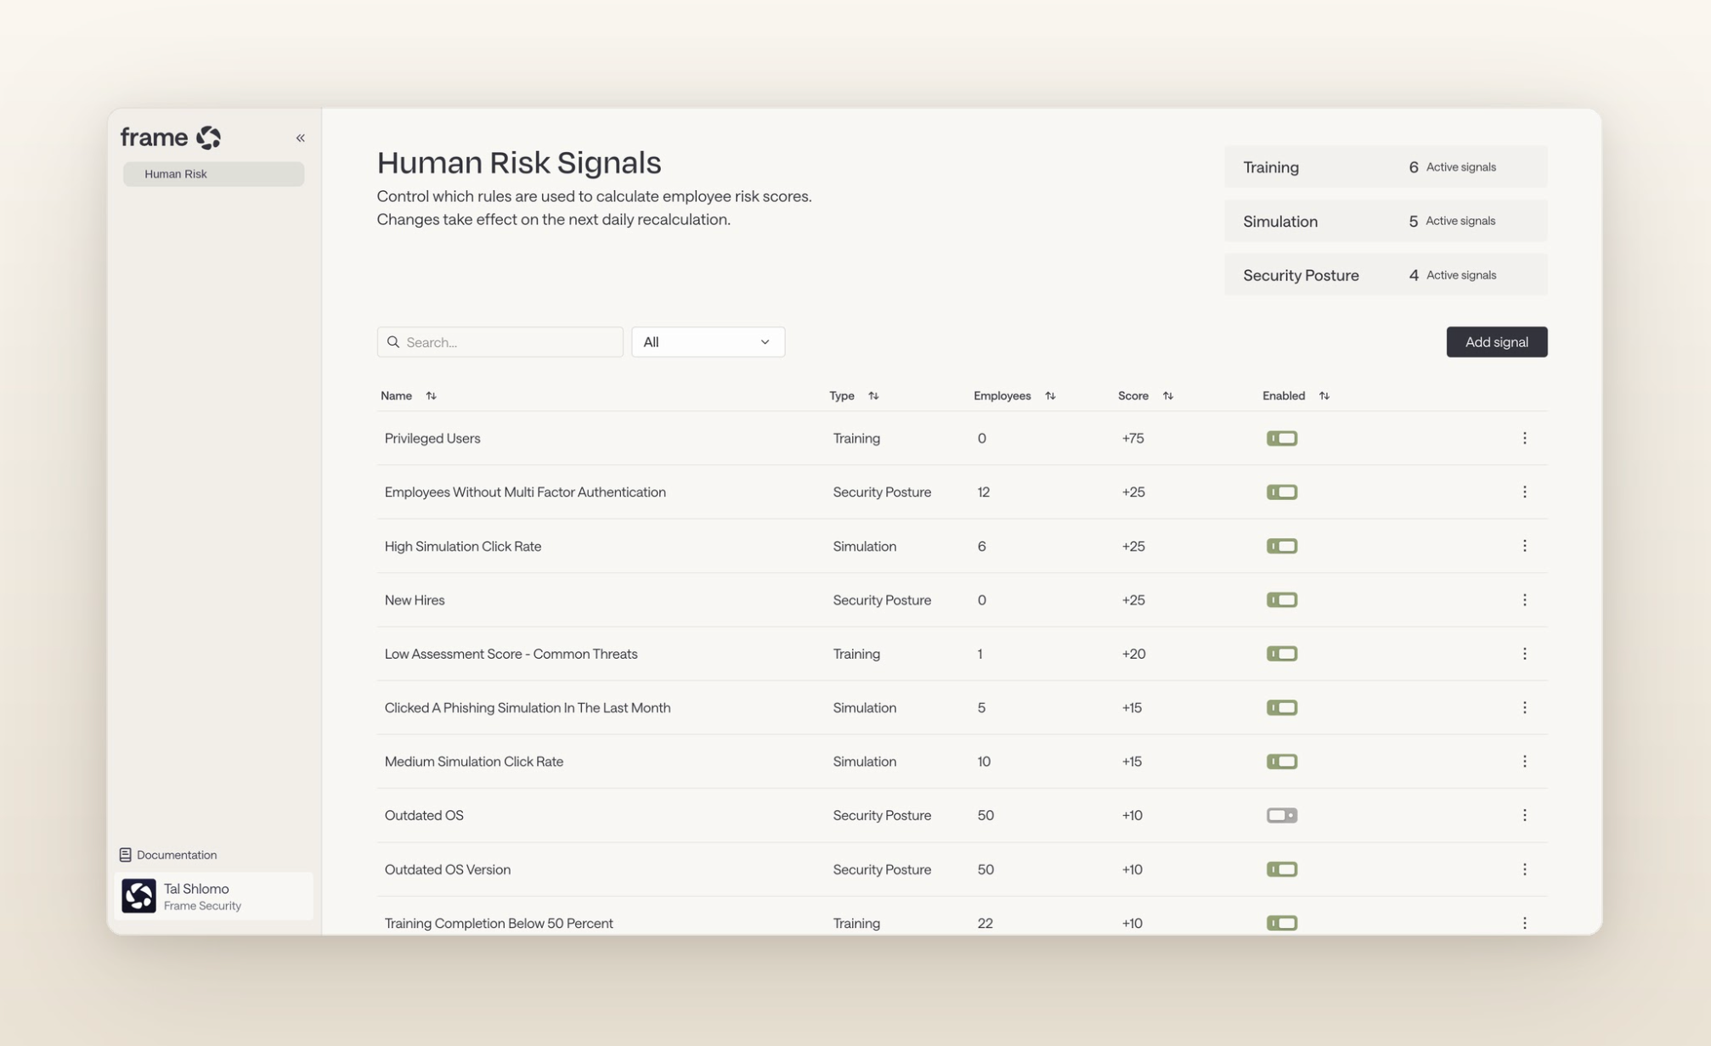The width and height of the screenshot is (1711, 1046).
Task: Enable the Outdated OS signal
Action: click(x=1282, y=816)
